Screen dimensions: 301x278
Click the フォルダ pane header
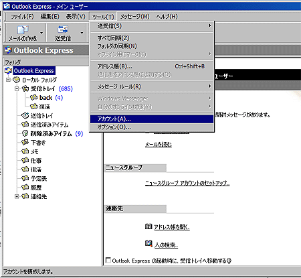click(x=46, y=62)
